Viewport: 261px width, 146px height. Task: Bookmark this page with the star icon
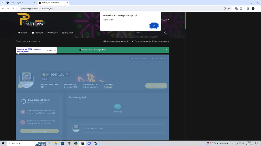pyautogui.click(x=229, y=9)
